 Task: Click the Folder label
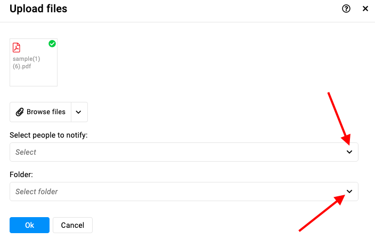(21, 174)
